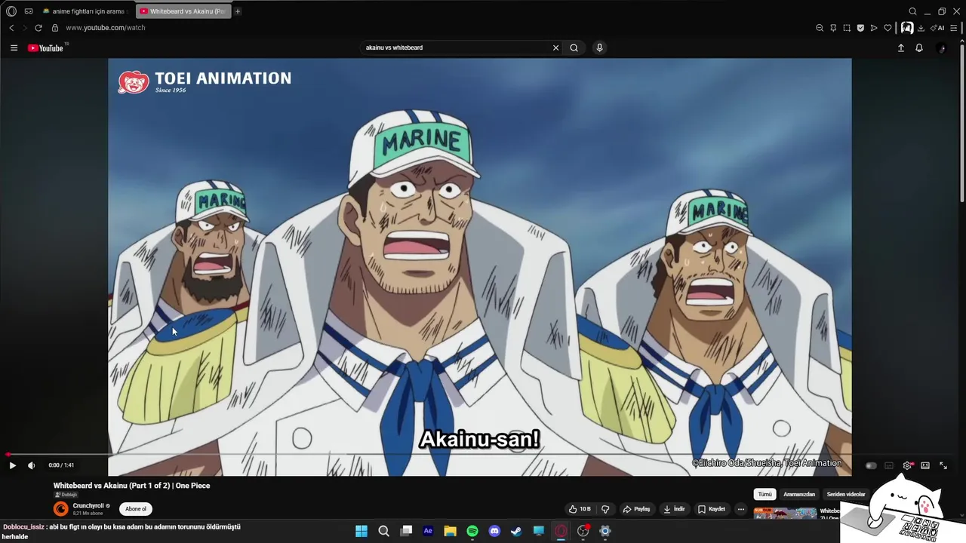Toggle the subtitles button in player

(889, 465)
